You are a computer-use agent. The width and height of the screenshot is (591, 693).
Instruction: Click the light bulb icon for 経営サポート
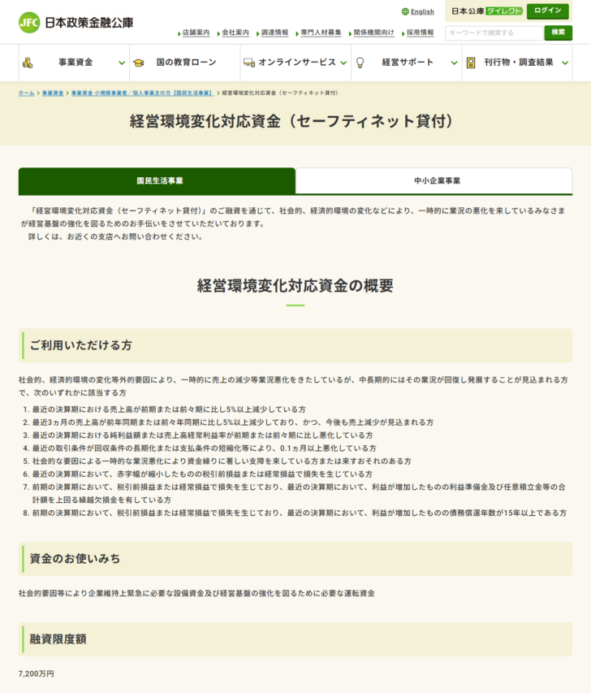click(360, 63)
